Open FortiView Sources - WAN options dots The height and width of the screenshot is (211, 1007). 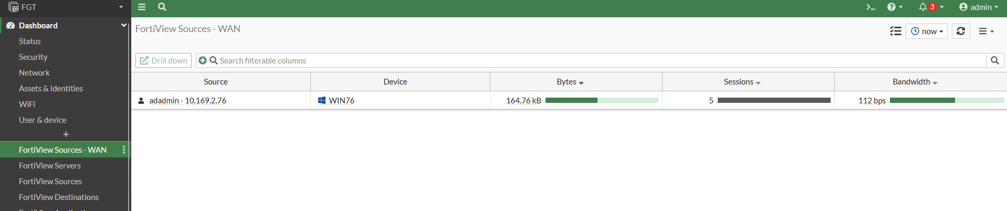(124, 150)
